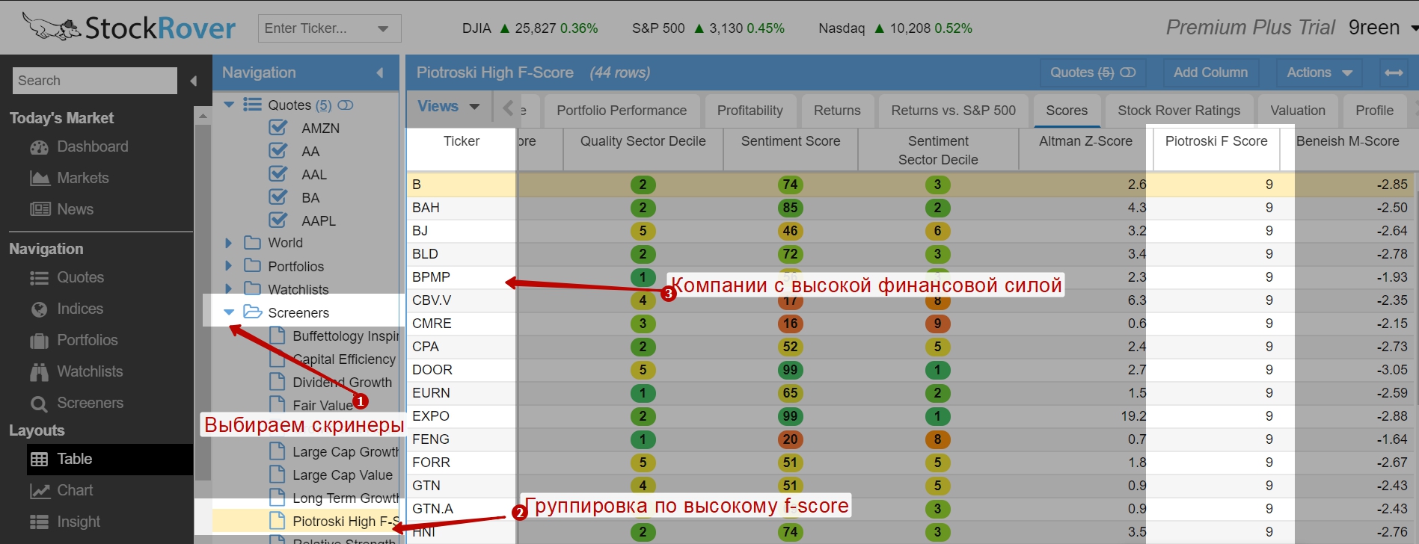Uncheck the AAPL quote checkbox
Viewport: 1419px width, 544px height.
[x=278, y=220]
